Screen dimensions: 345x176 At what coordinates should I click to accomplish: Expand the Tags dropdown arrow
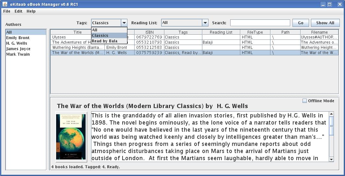click(x=124, y=23)
